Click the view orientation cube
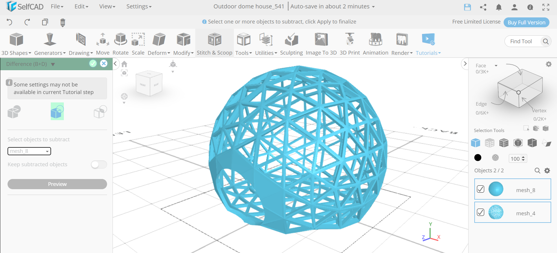557x253 pixels. tap(149, 83)
